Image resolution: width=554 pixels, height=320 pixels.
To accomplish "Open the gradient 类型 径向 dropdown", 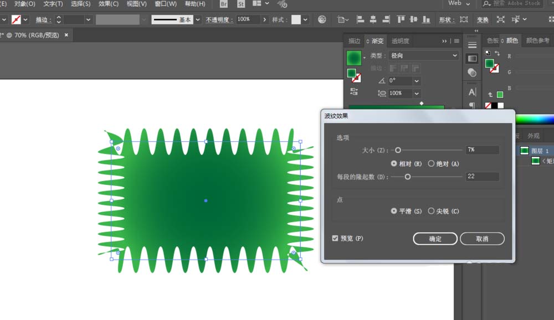I will pos(424,55).
